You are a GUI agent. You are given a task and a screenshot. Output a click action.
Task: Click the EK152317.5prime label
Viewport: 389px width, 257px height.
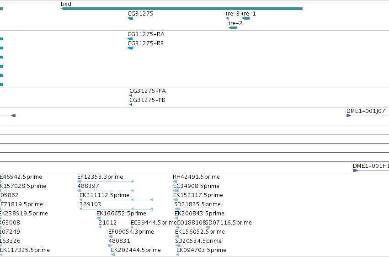click(198, 195)
